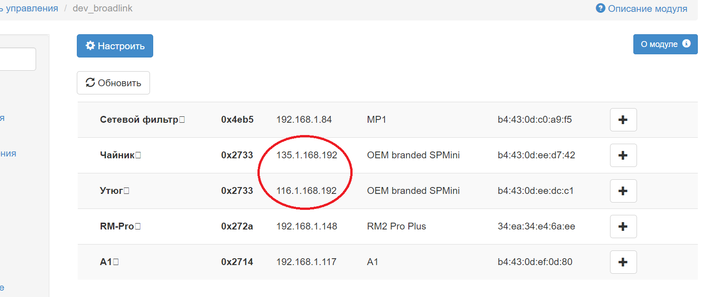Click the MAC address 34:ea:34:e4:6a:ee
Image resolution: width=712 pixels, height=297 pixels.
pyautogui.click(x=536, y=227)
